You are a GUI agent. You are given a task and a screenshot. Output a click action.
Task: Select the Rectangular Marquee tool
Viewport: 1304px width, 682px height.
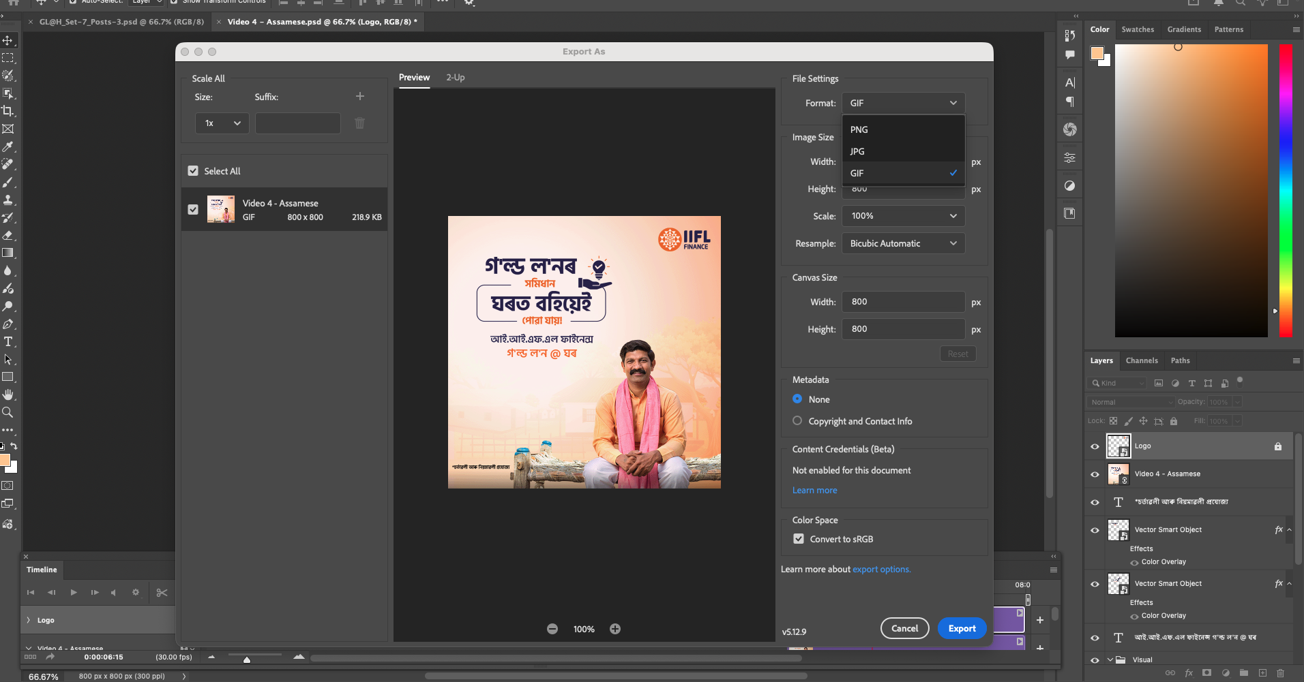[x=8, y=58]
